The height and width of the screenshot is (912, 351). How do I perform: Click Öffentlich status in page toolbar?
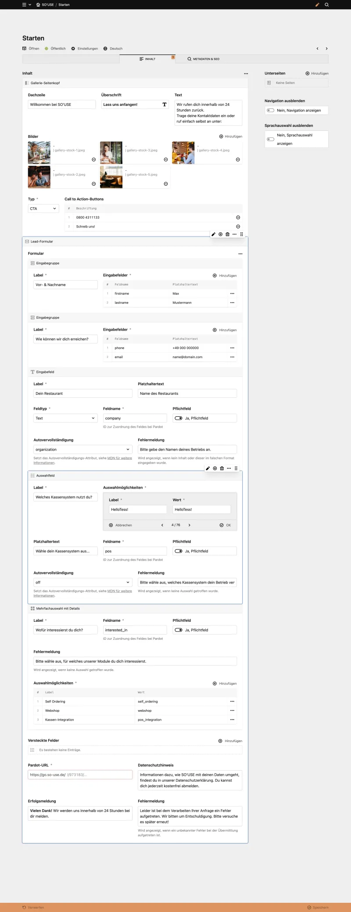[55, 49]
